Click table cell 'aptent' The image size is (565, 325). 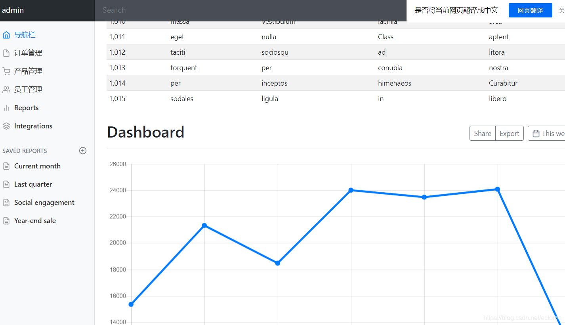coord(499,37)
